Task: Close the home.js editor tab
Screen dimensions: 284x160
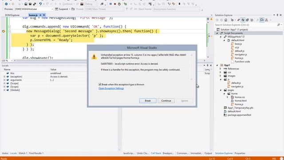Action: (44, 15)
